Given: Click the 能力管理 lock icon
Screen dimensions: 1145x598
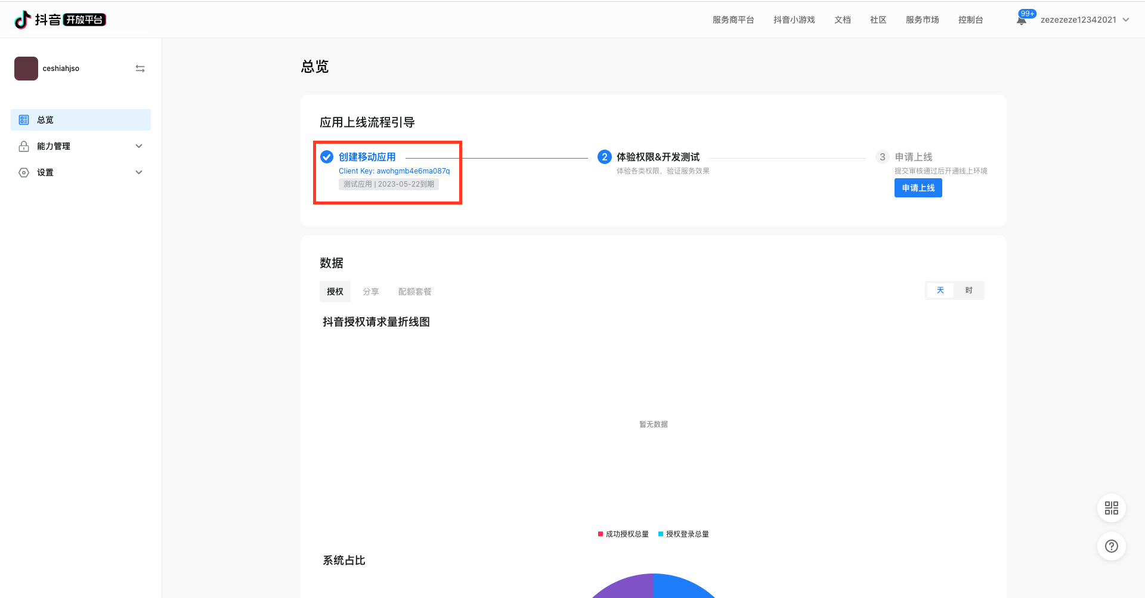Looking at the screenshot, I should (x=24, y=146).
